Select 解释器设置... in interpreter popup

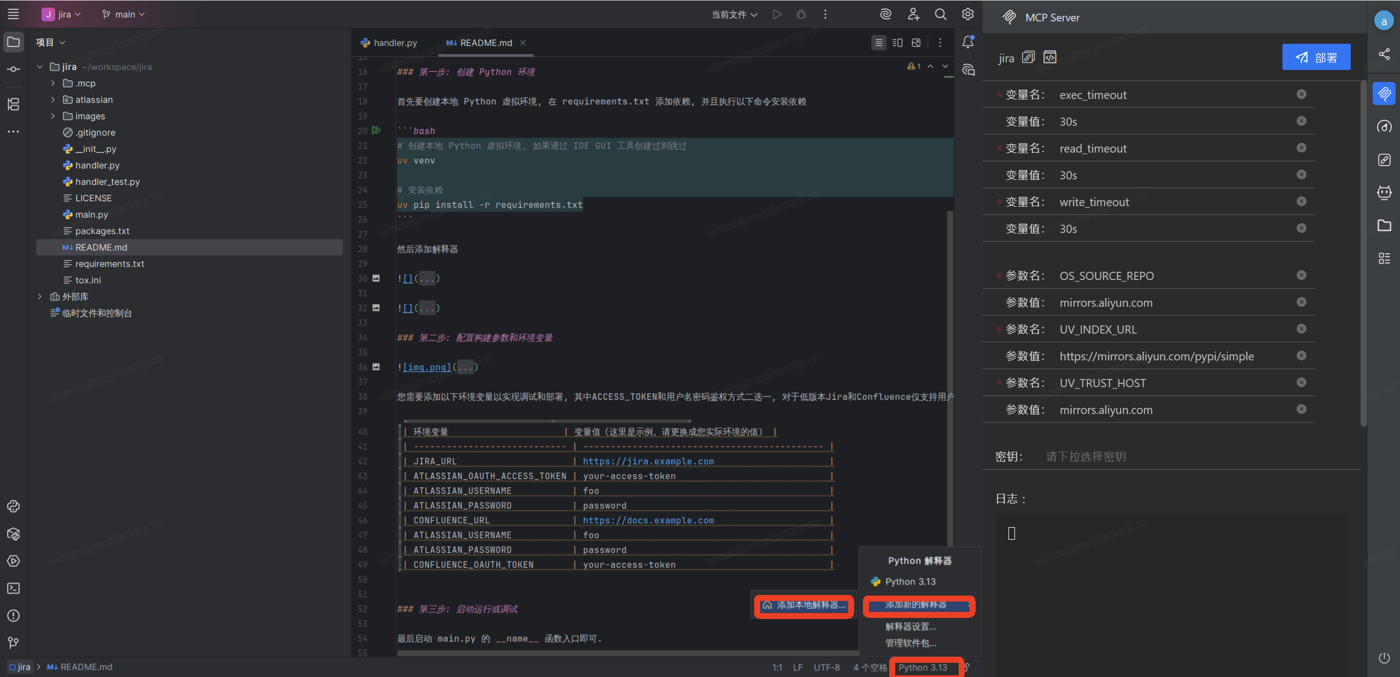911,627
